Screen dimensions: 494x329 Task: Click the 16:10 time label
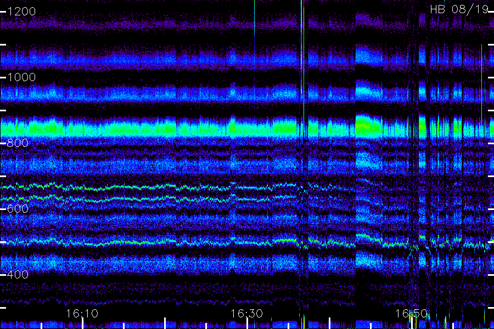[x=82, y=314]
